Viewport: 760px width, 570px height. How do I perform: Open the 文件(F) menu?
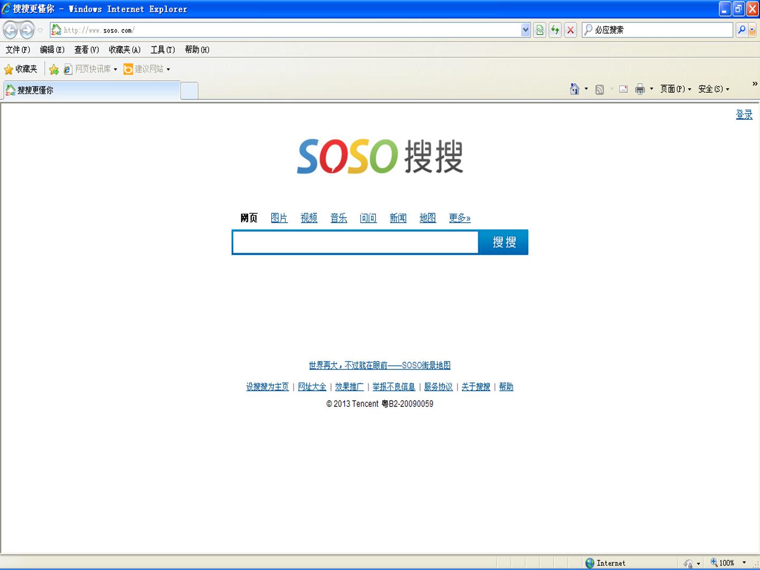[18, 50]
